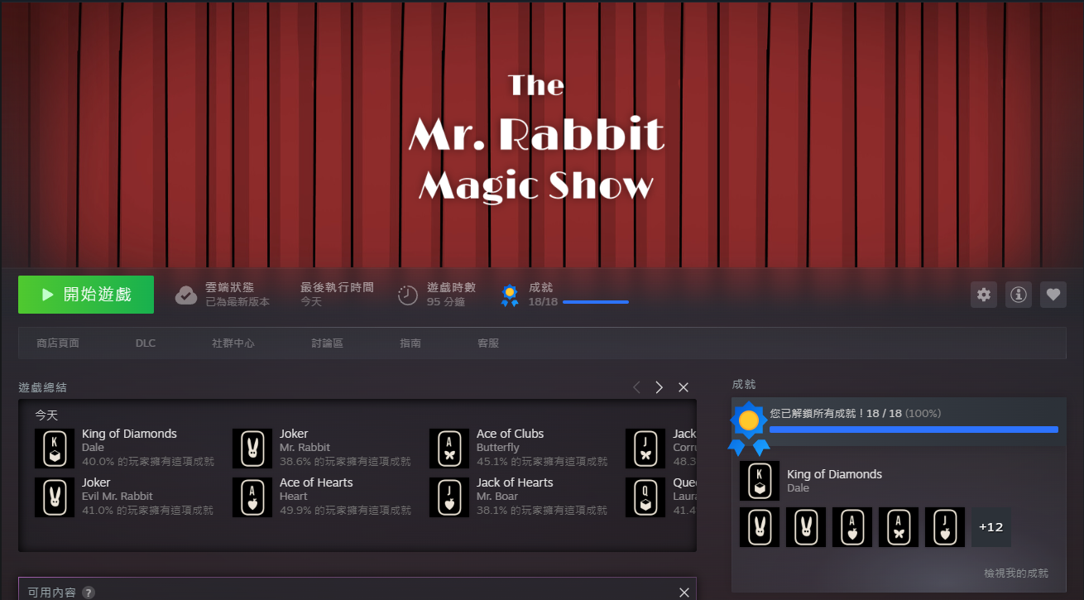Click the help question mark beside 可用內容
This screenshot has height=600, width=1084.
click(89, 593)
